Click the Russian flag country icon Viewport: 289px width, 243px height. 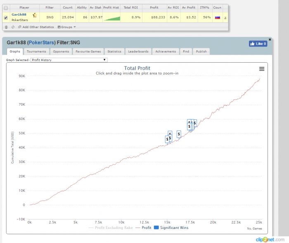point(217,17)
